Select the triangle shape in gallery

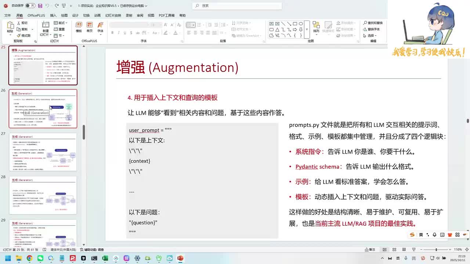point(277,30)
